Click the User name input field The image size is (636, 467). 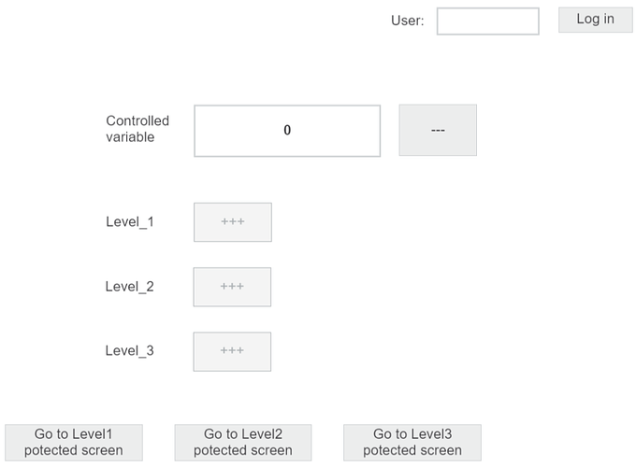click(487, 21)
